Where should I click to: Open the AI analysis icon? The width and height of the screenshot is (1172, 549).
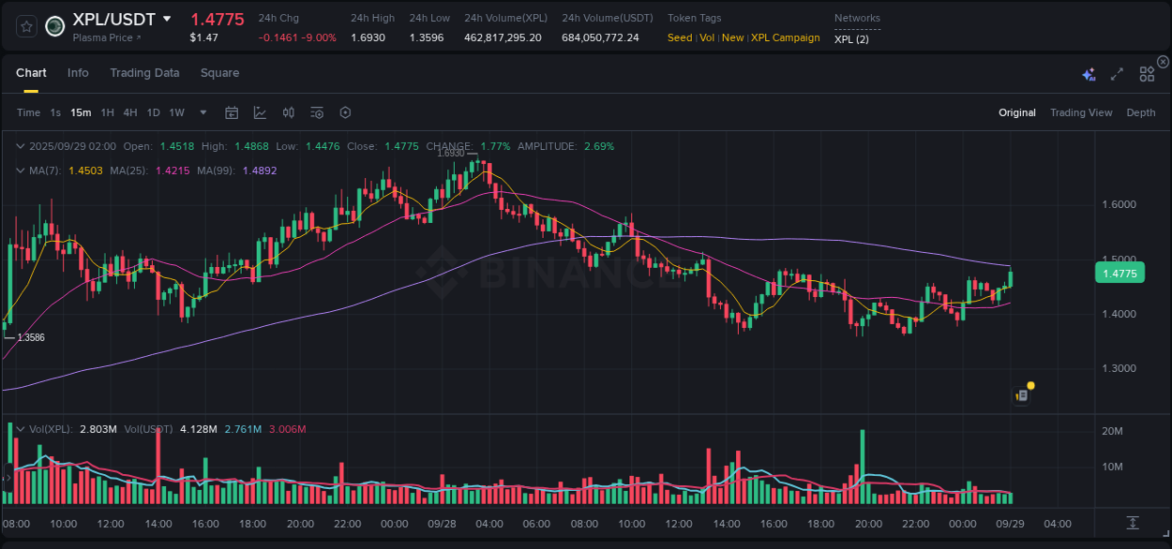click(1087, 73)
